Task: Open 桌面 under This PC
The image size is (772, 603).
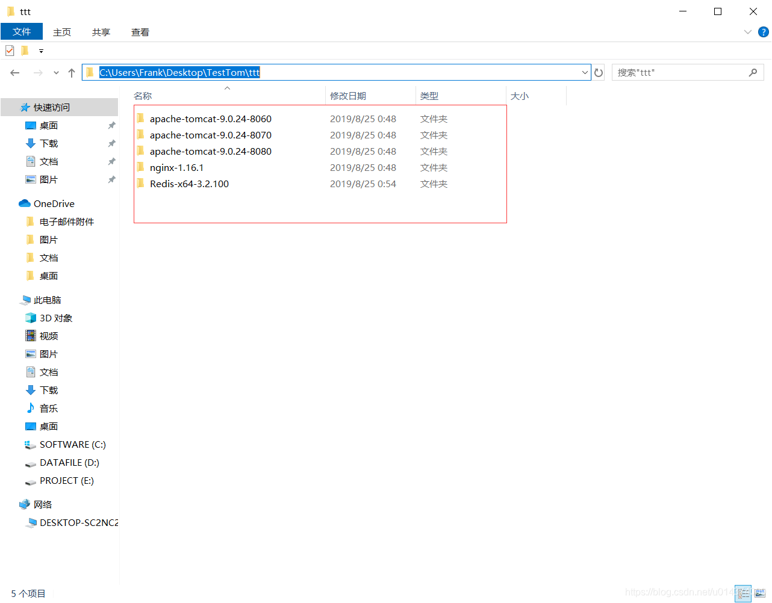Action: pyautogui.click(x=49, y=426)
